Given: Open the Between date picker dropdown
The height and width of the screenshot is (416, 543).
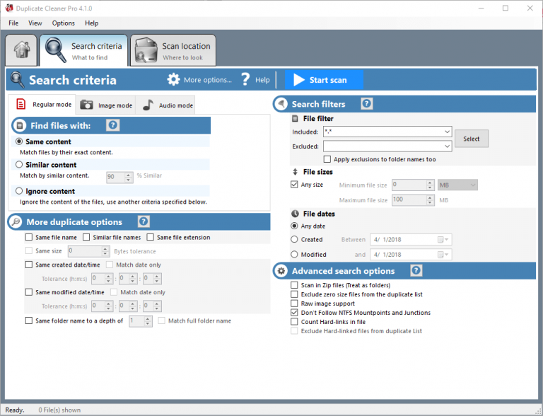Looking at the screenshot, I should (443, 240).
